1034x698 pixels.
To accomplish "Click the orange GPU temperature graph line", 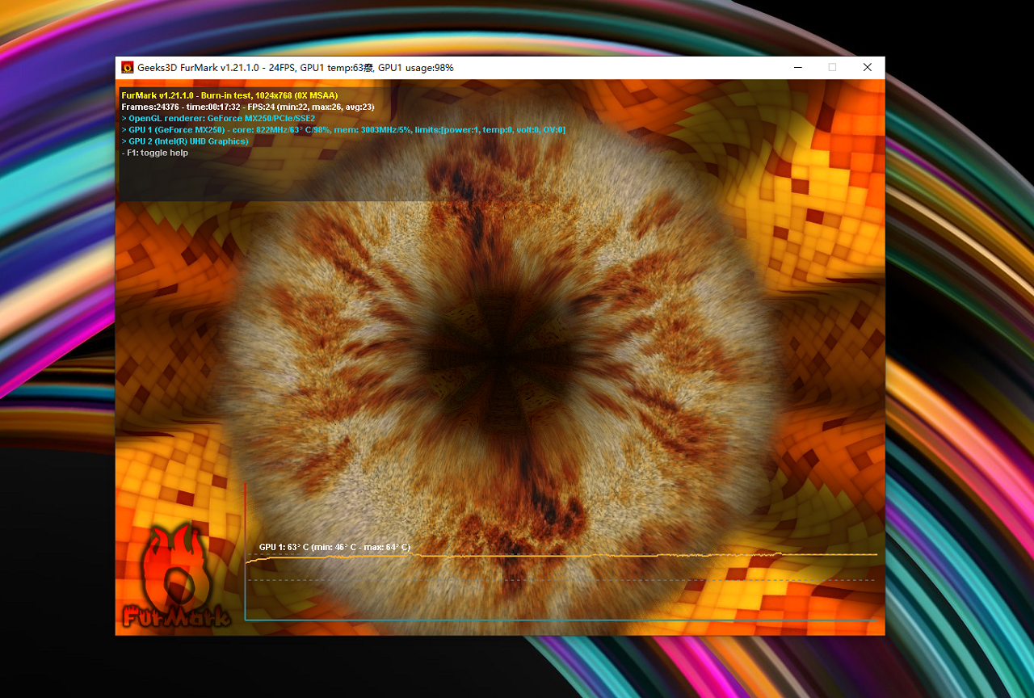I will pos(561,556).
